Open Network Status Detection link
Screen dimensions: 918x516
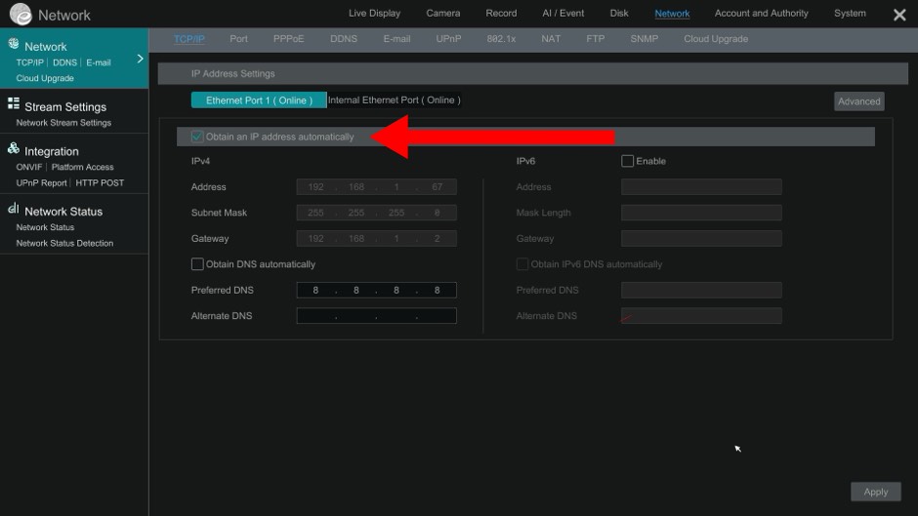65,244
